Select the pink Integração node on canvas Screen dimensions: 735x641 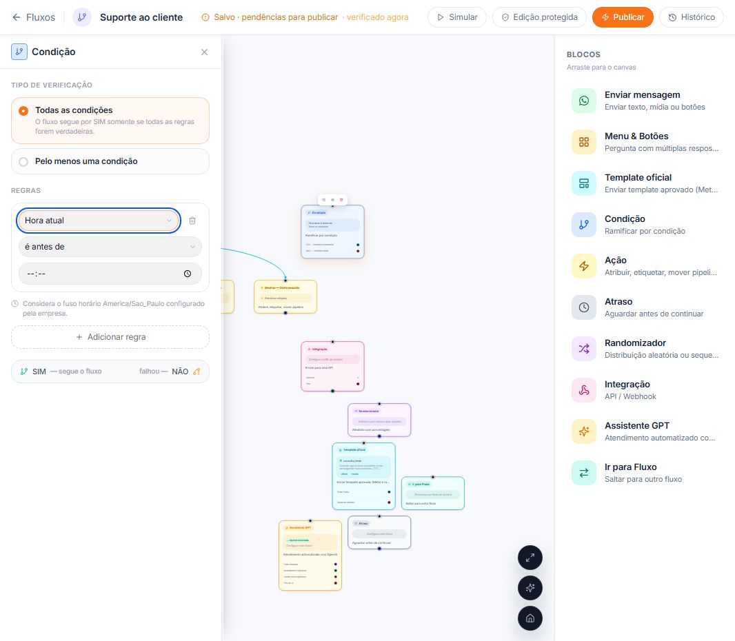click(x=332, y=367)
